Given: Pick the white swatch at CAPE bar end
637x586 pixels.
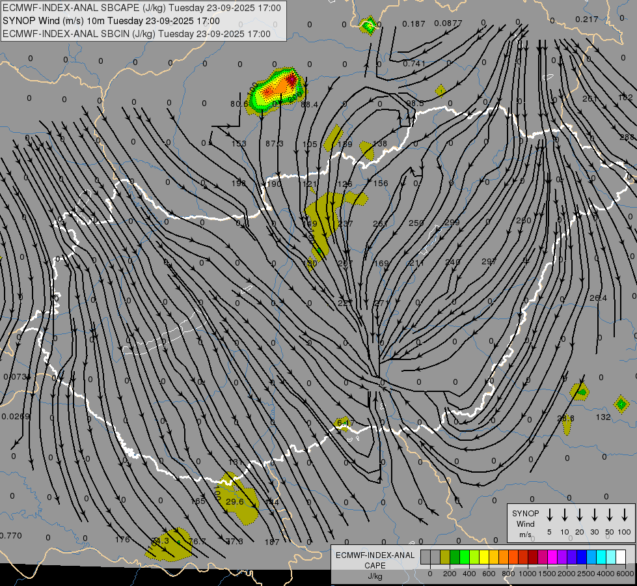Looking at the screenshot, I should (621, 557).
